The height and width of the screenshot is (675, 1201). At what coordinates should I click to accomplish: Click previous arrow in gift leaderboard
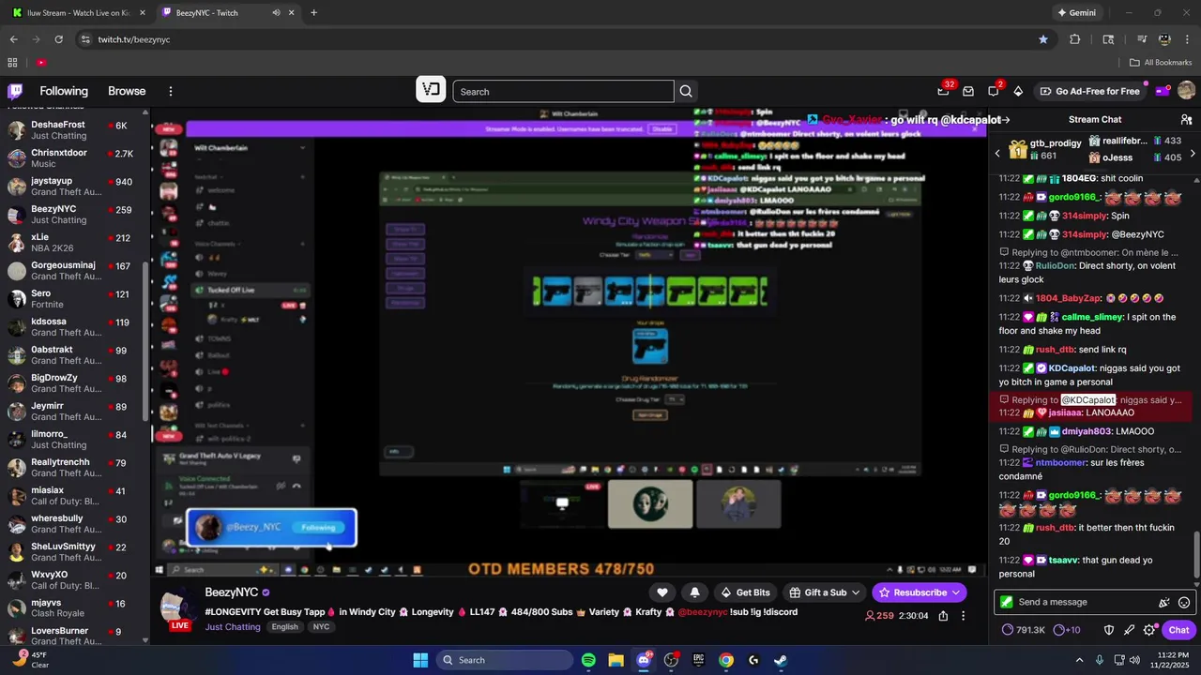coord(997,153)
